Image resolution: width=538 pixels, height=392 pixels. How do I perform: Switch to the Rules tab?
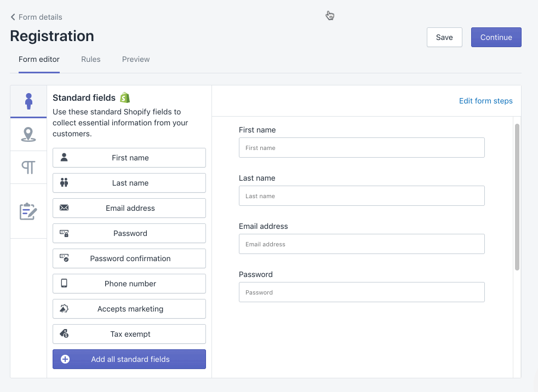(90, 59)
